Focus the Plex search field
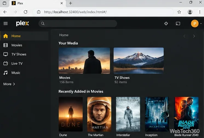The height and width of the screenshot is (138, 204). [78, 23]
